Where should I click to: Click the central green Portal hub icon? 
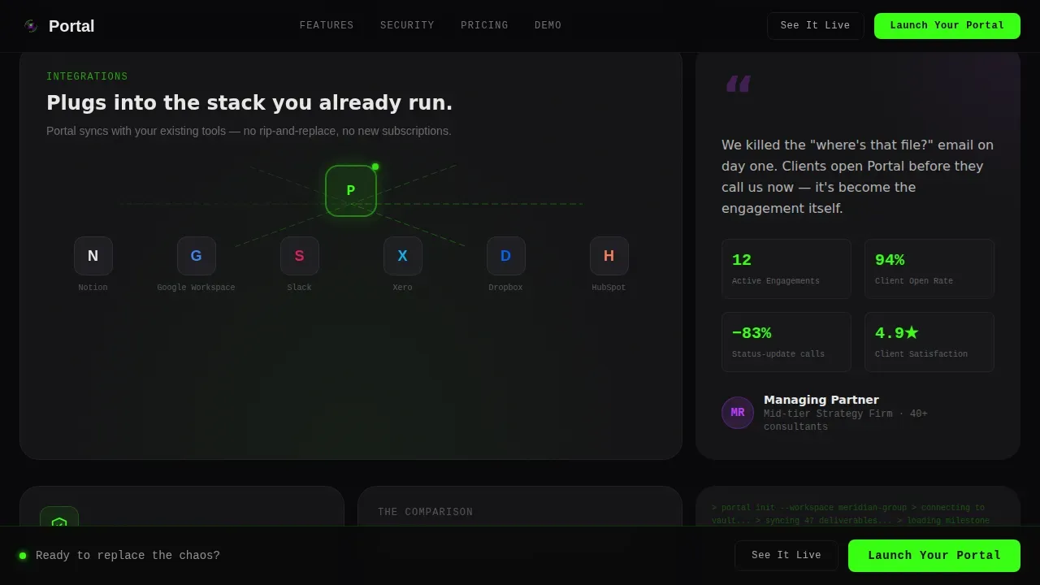[x=351, y=191]
